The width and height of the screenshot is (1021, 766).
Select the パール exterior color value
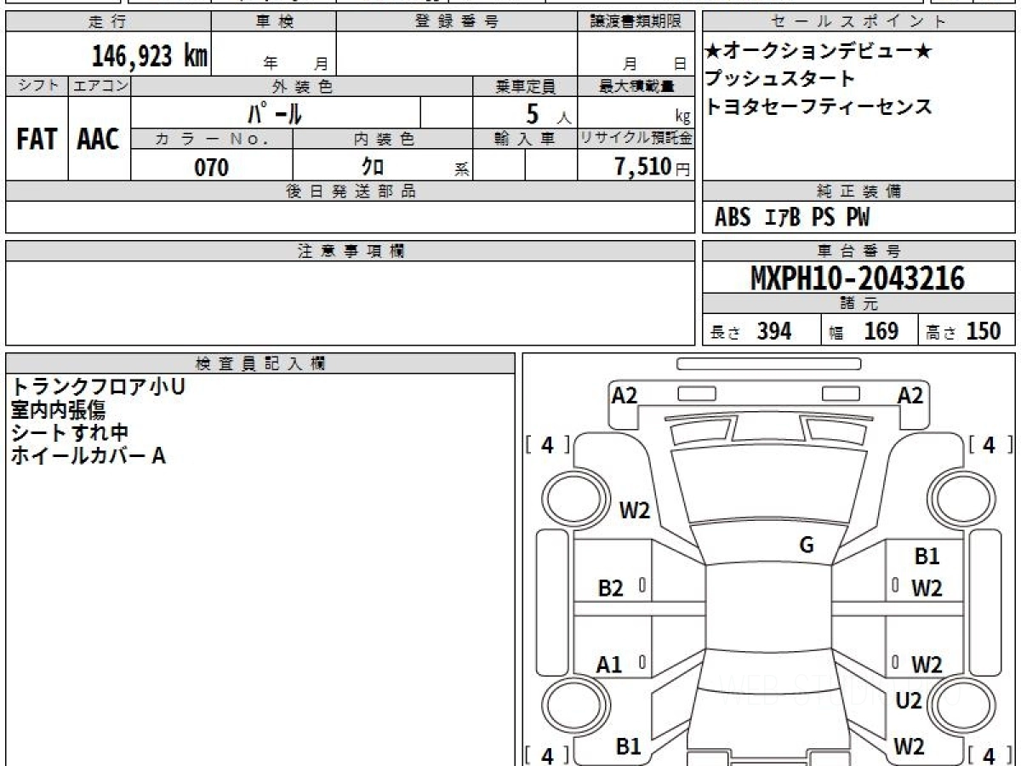[x=275, y=113]
